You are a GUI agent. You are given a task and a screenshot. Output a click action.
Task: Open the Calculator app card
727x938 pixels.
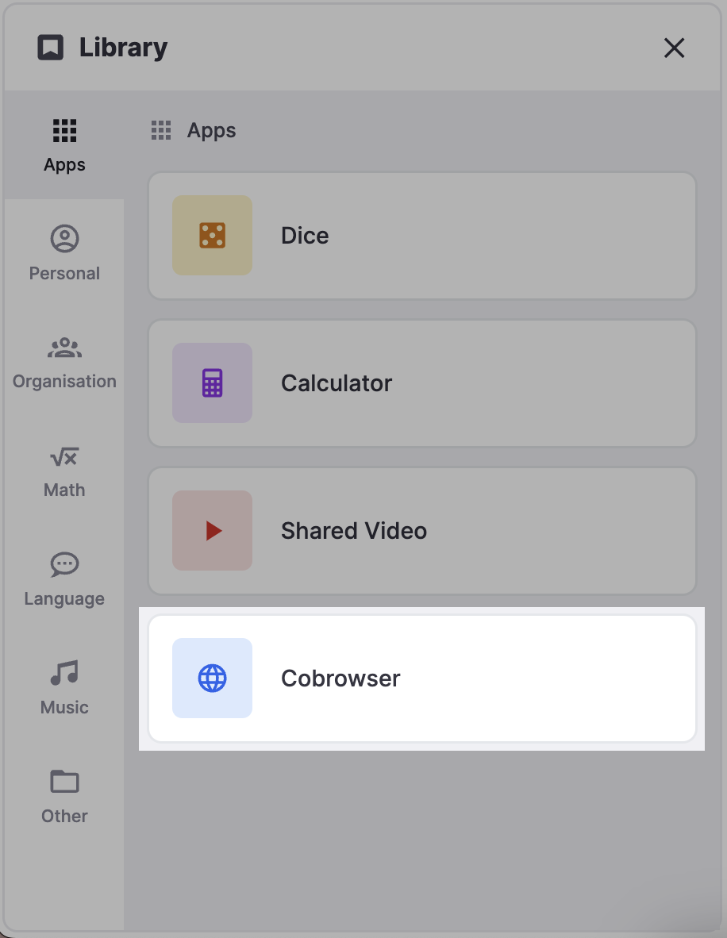point(422,383)
